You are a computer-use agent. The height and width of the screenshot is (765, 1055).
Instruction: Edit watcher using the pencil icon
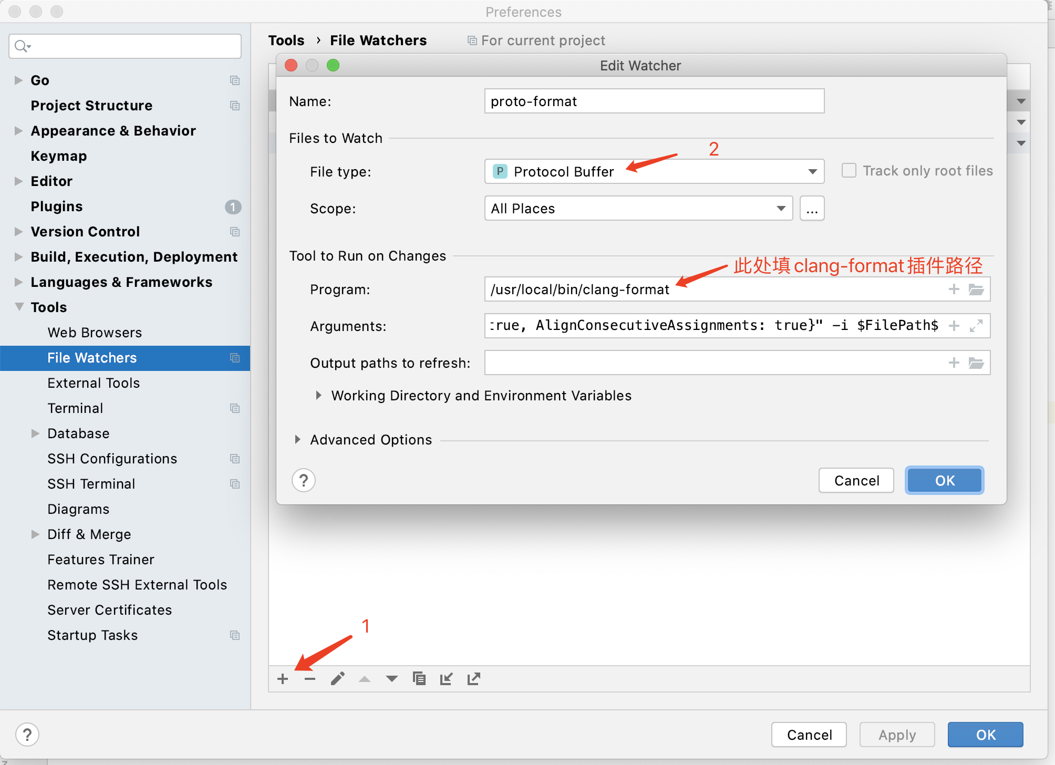coord(338,679)
